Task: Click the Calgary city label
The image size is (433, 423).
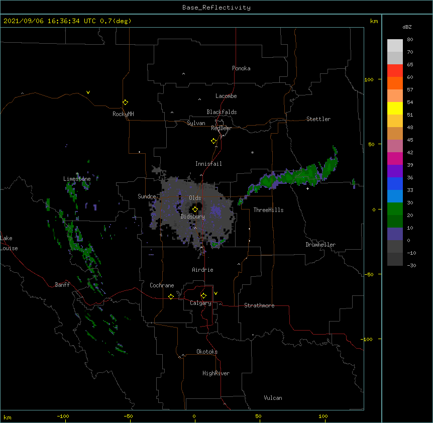Action: 201,303
